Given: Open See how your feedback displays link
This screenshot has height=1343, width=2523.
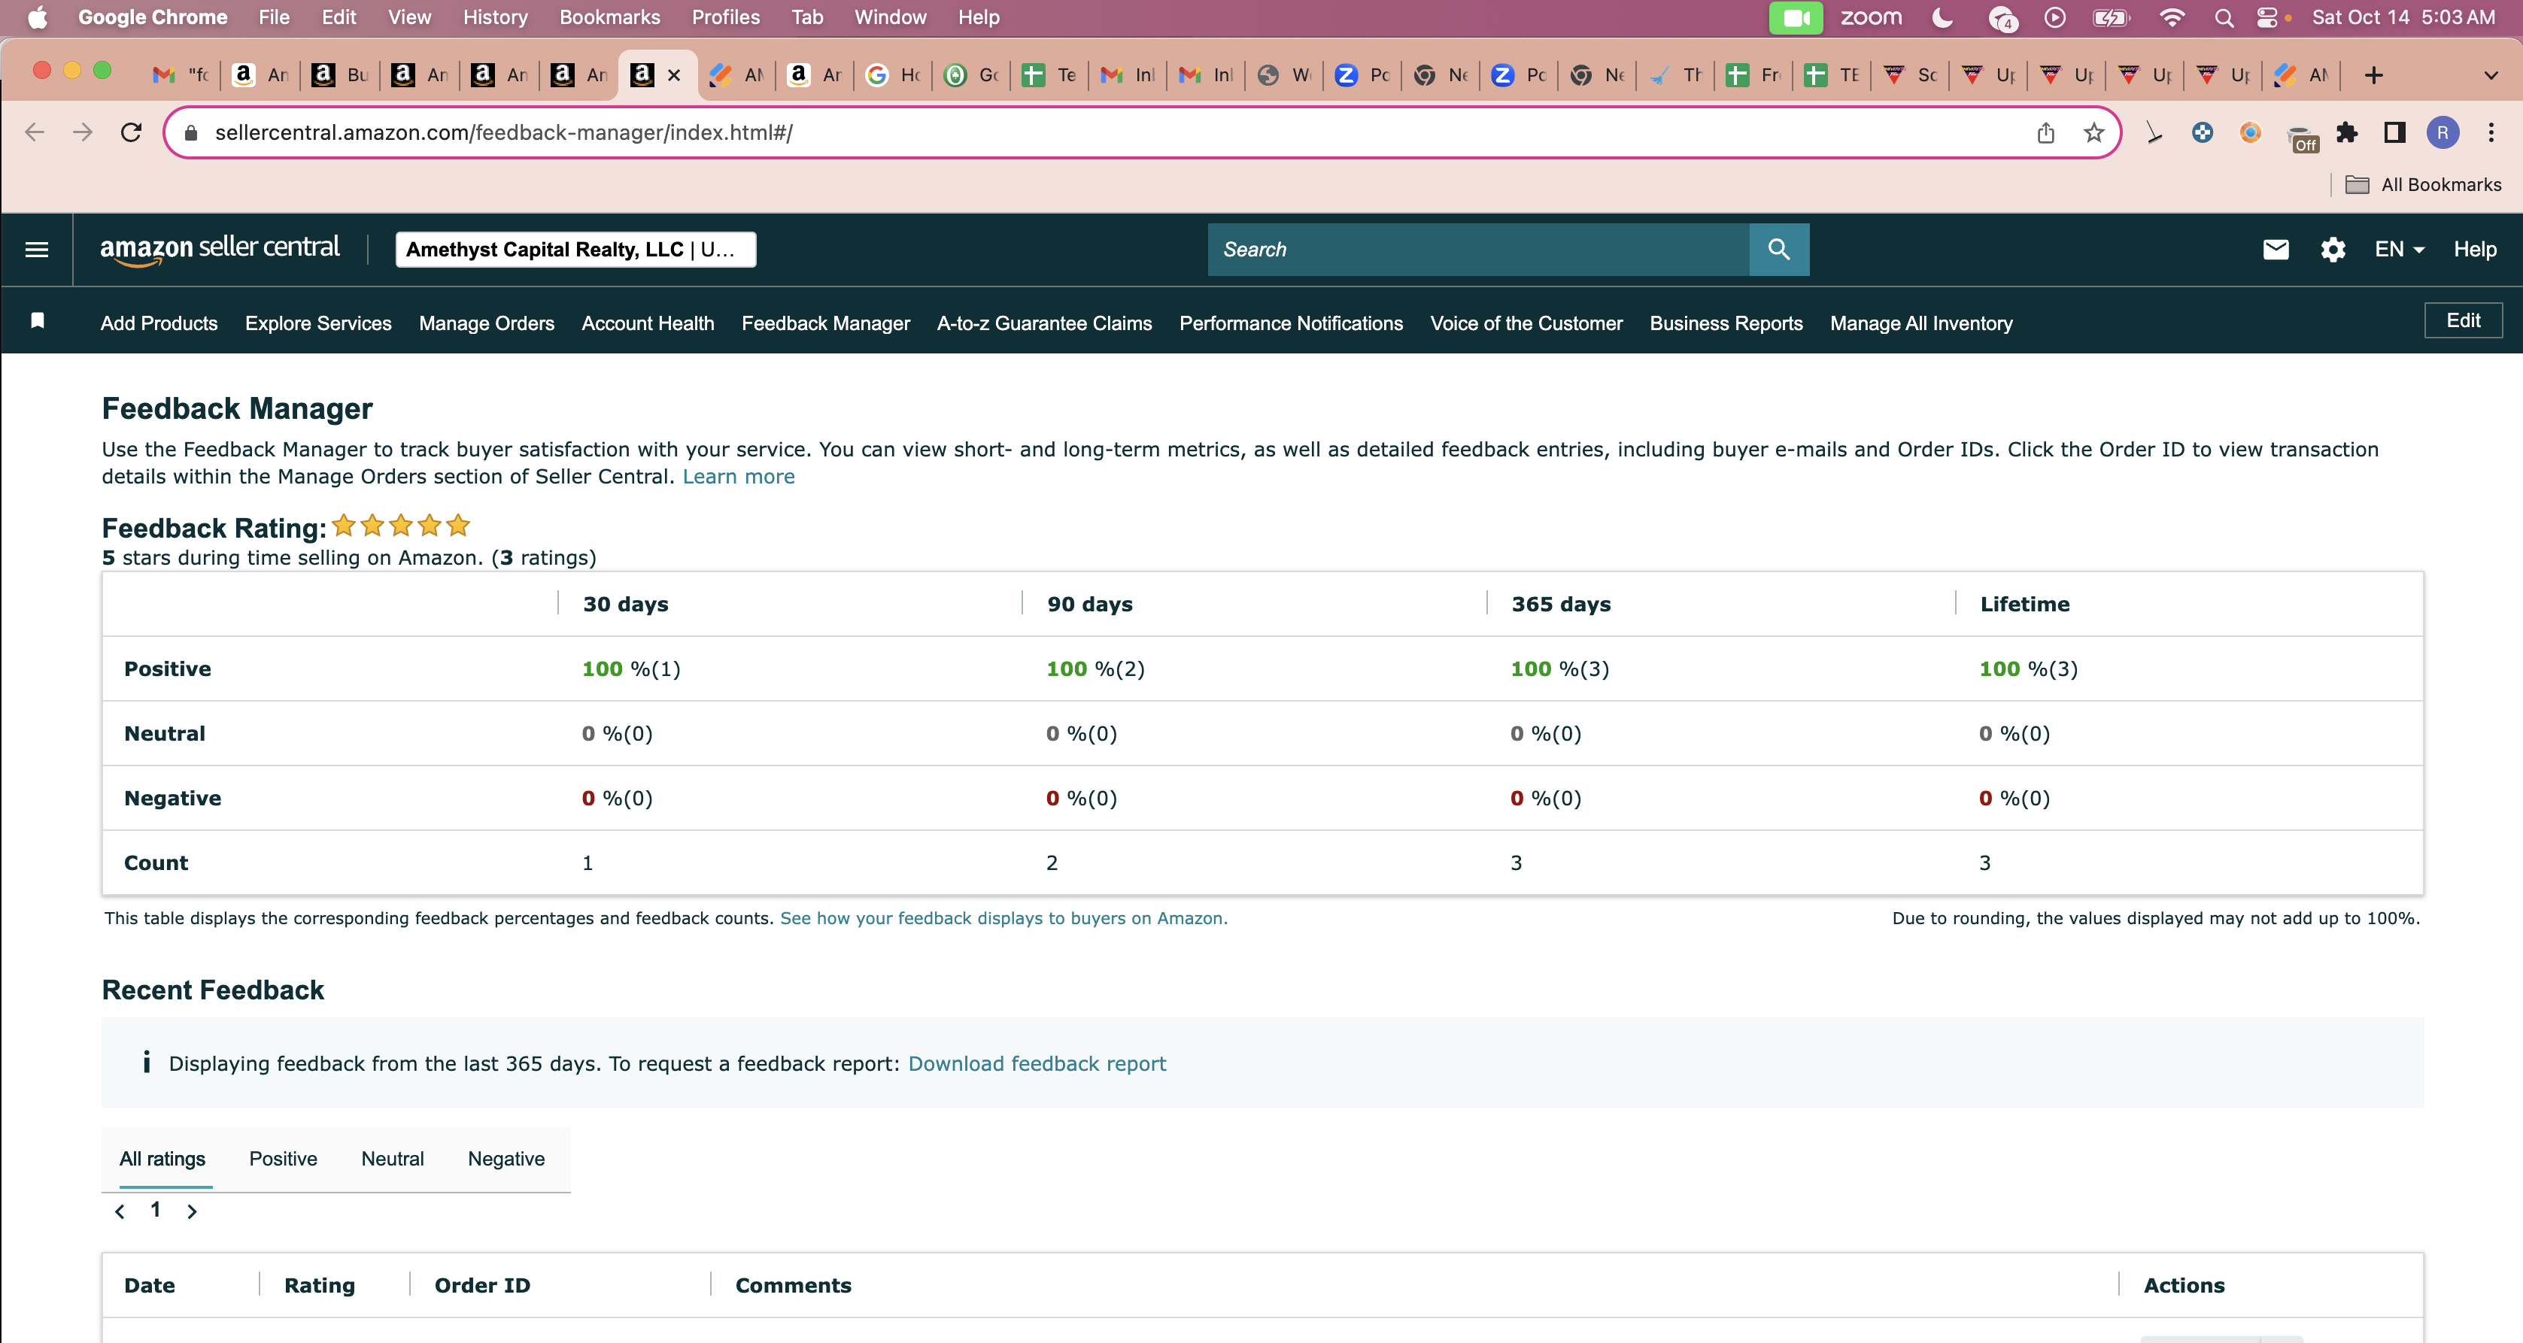Looking at the screenshot, I should (x=1004, y=918).
